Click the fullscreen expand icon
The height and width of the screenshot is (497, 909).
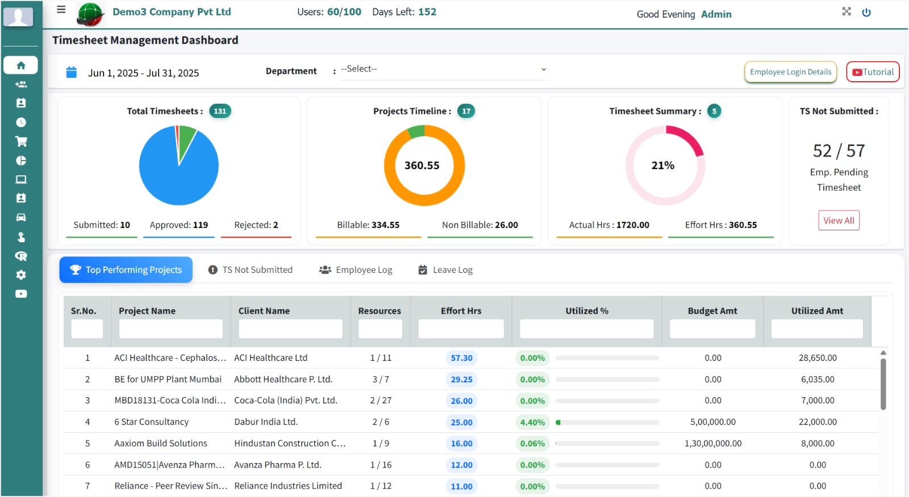(847, 11)
